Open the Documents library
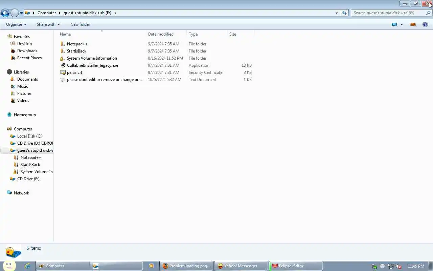This screenshot has width=433, height=271. click(x=27, y=79)
